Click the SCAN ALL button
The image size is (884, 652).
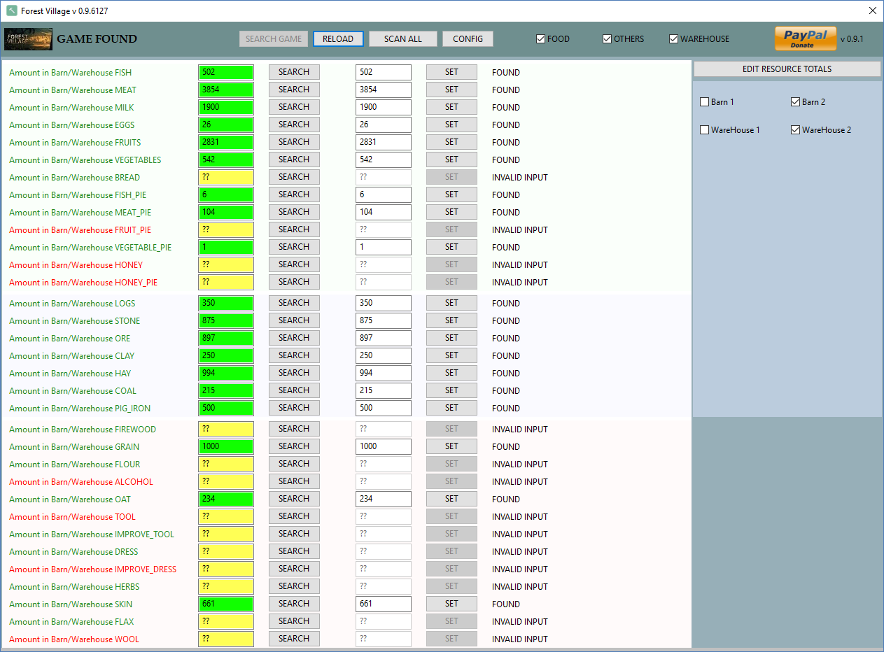click(403, 39)
